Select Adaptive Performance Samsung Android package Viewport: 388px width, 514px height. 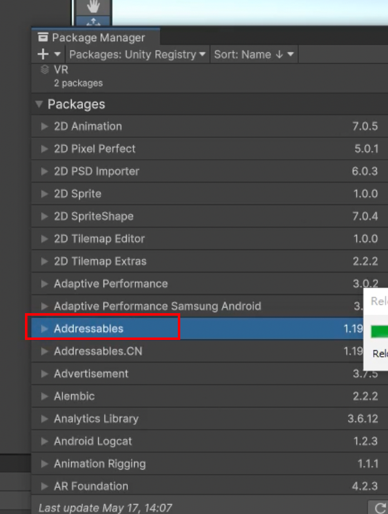(198, 306)
